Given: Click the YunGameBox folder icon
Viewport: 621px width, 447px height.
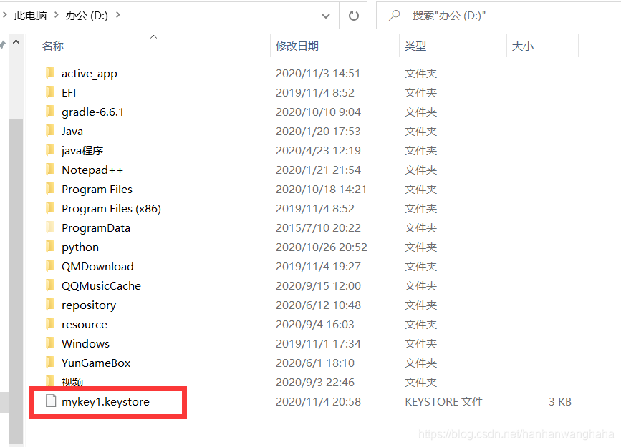Looking at the screenshot, I should [50, 363].
